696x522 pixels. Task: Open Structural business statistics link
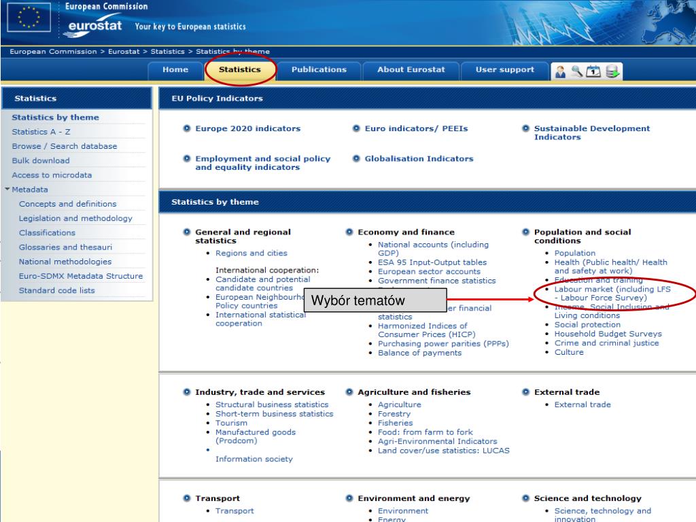point(272,404)
